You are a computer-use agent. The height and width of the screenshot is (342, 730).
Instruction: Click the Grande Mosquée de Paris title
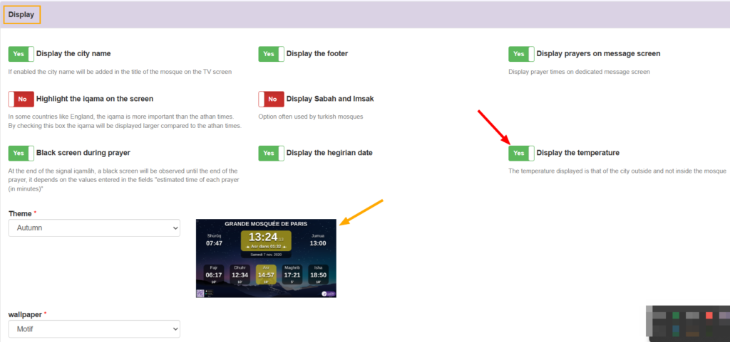click(266, 224)
